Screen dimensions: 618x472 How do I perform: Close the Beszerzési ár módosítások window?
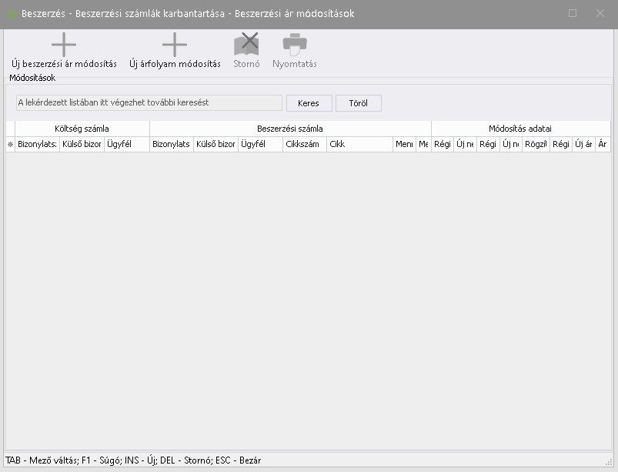[600, 13]
